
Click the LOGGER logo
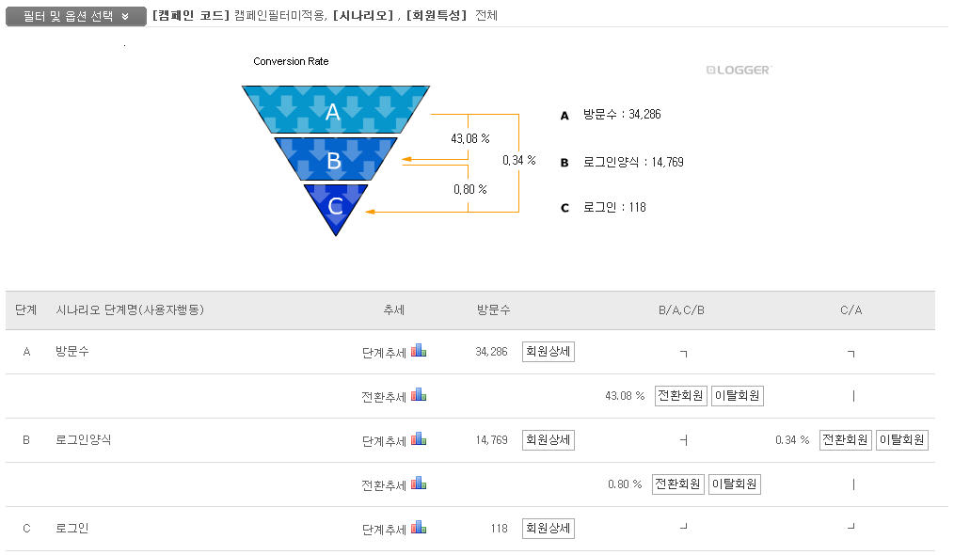(739, 70)
